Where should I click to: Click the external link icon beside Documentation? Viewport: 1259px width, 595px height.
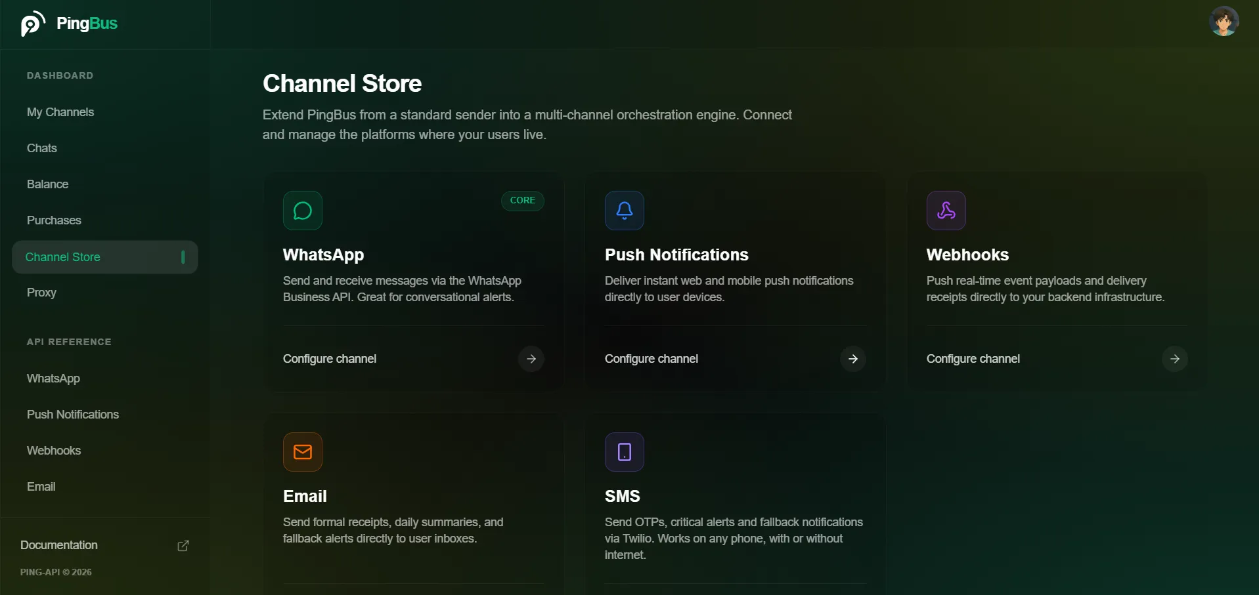coord(183,546)
